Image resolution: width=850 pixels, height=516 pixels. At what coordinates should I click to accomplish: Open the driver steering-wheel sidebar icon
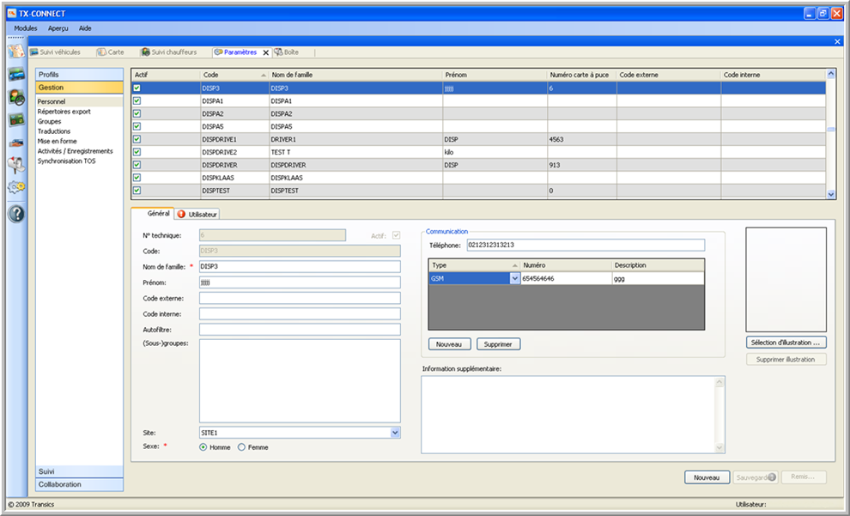click(x=15, y=97)
